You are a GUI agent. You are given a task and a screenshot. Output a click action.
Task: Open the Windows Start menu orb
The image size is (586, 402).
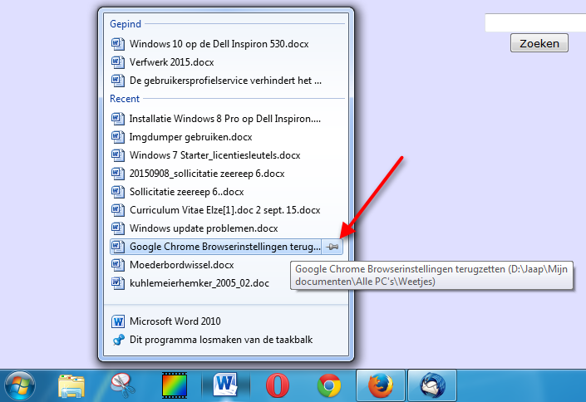(20, 386)
